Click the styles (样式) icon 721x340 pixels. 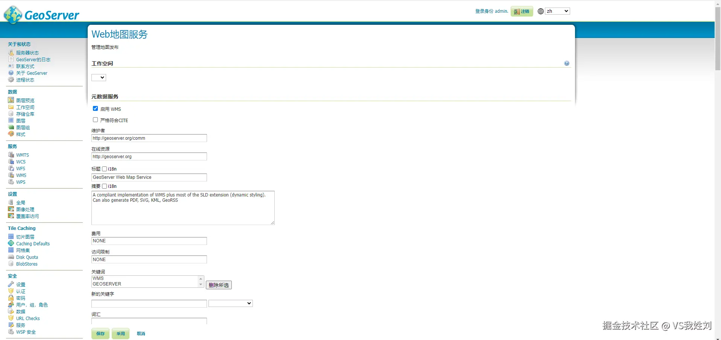[11, 134]
